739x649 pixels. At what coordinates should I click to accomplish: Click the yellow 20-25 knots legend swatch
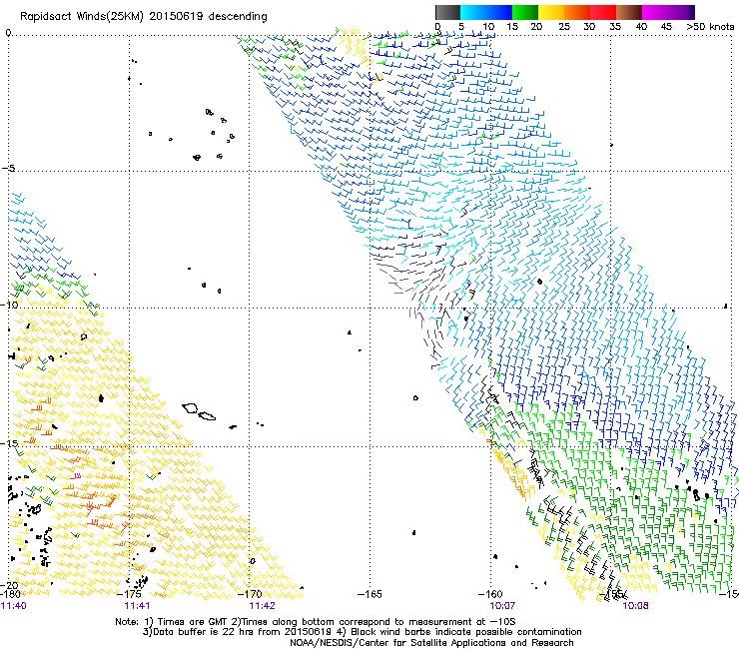(x=551, y=12)
